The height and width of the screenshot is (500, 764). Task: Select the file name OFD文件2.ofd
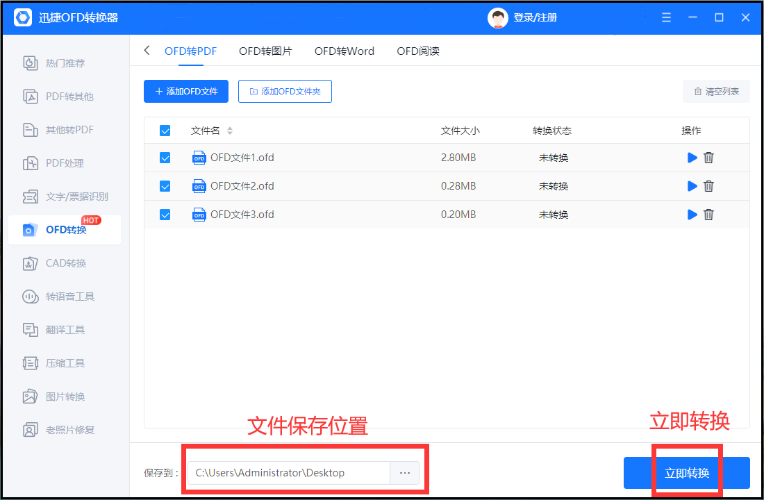tap(242, 186)
